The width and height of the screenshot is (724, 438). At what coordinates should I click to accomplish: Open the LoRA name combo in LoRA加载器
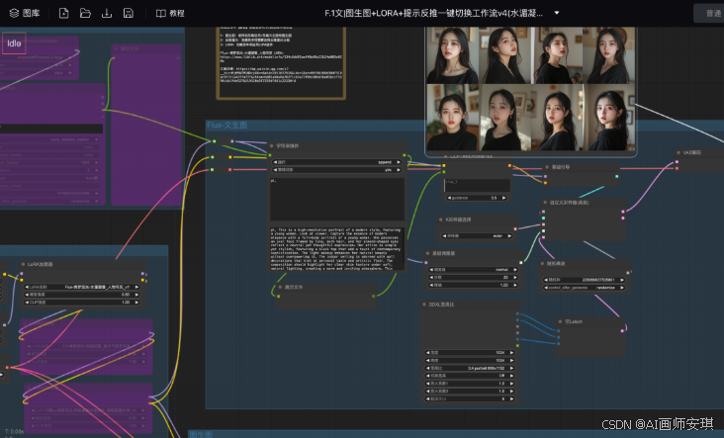point(82,287)
